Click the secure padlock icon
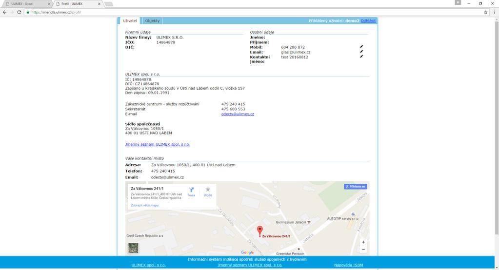Viewport: 499px width, 270px height. pyautogui.click(x=28, y=12)
